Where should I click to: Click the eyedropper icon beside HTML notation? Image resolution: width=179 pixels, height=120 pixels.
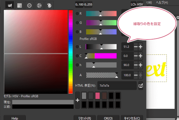coord(141,86)
